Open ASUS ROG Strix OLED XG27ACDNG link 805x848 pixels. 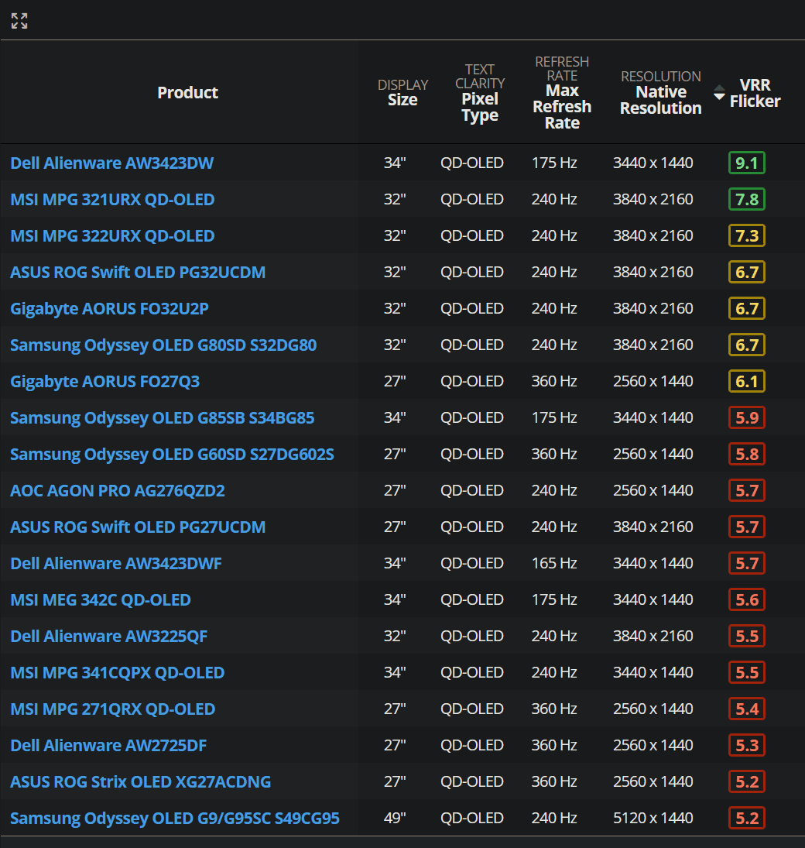(141, 782)
